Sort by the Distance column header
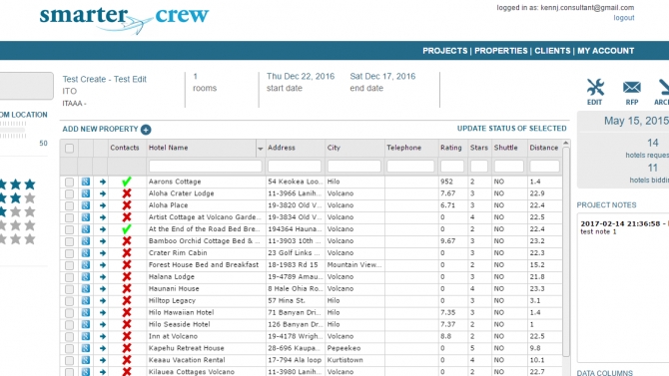Viewport: 669px width, 376px height. (544, 148)
